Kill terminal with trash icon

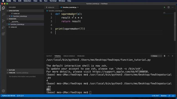[165, 56]
